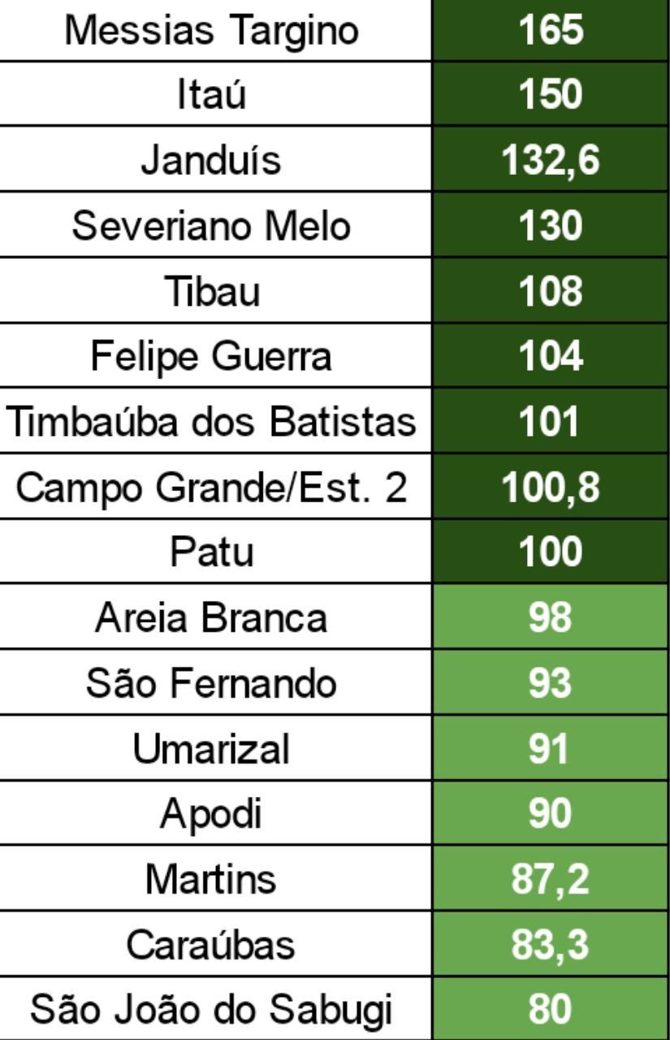Select the light green 98 cell
This screenshot has width=670, height=1040.
click(x=551, y=616)
